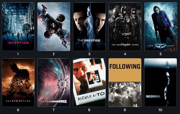Click the Interstellar poster
The height and width of the screenshot is (114, 180).
tap(54, 83)
